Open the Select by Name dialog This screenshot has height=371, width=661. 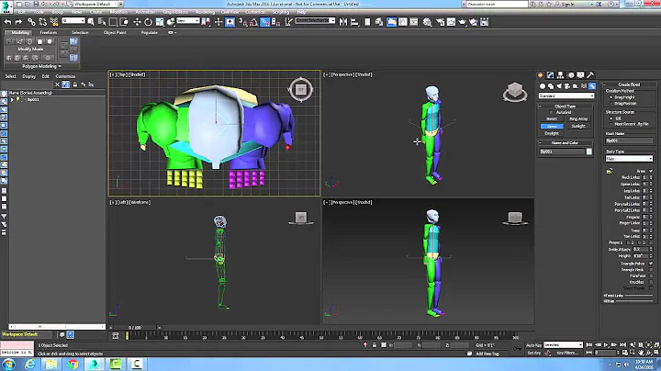(102, 22)
